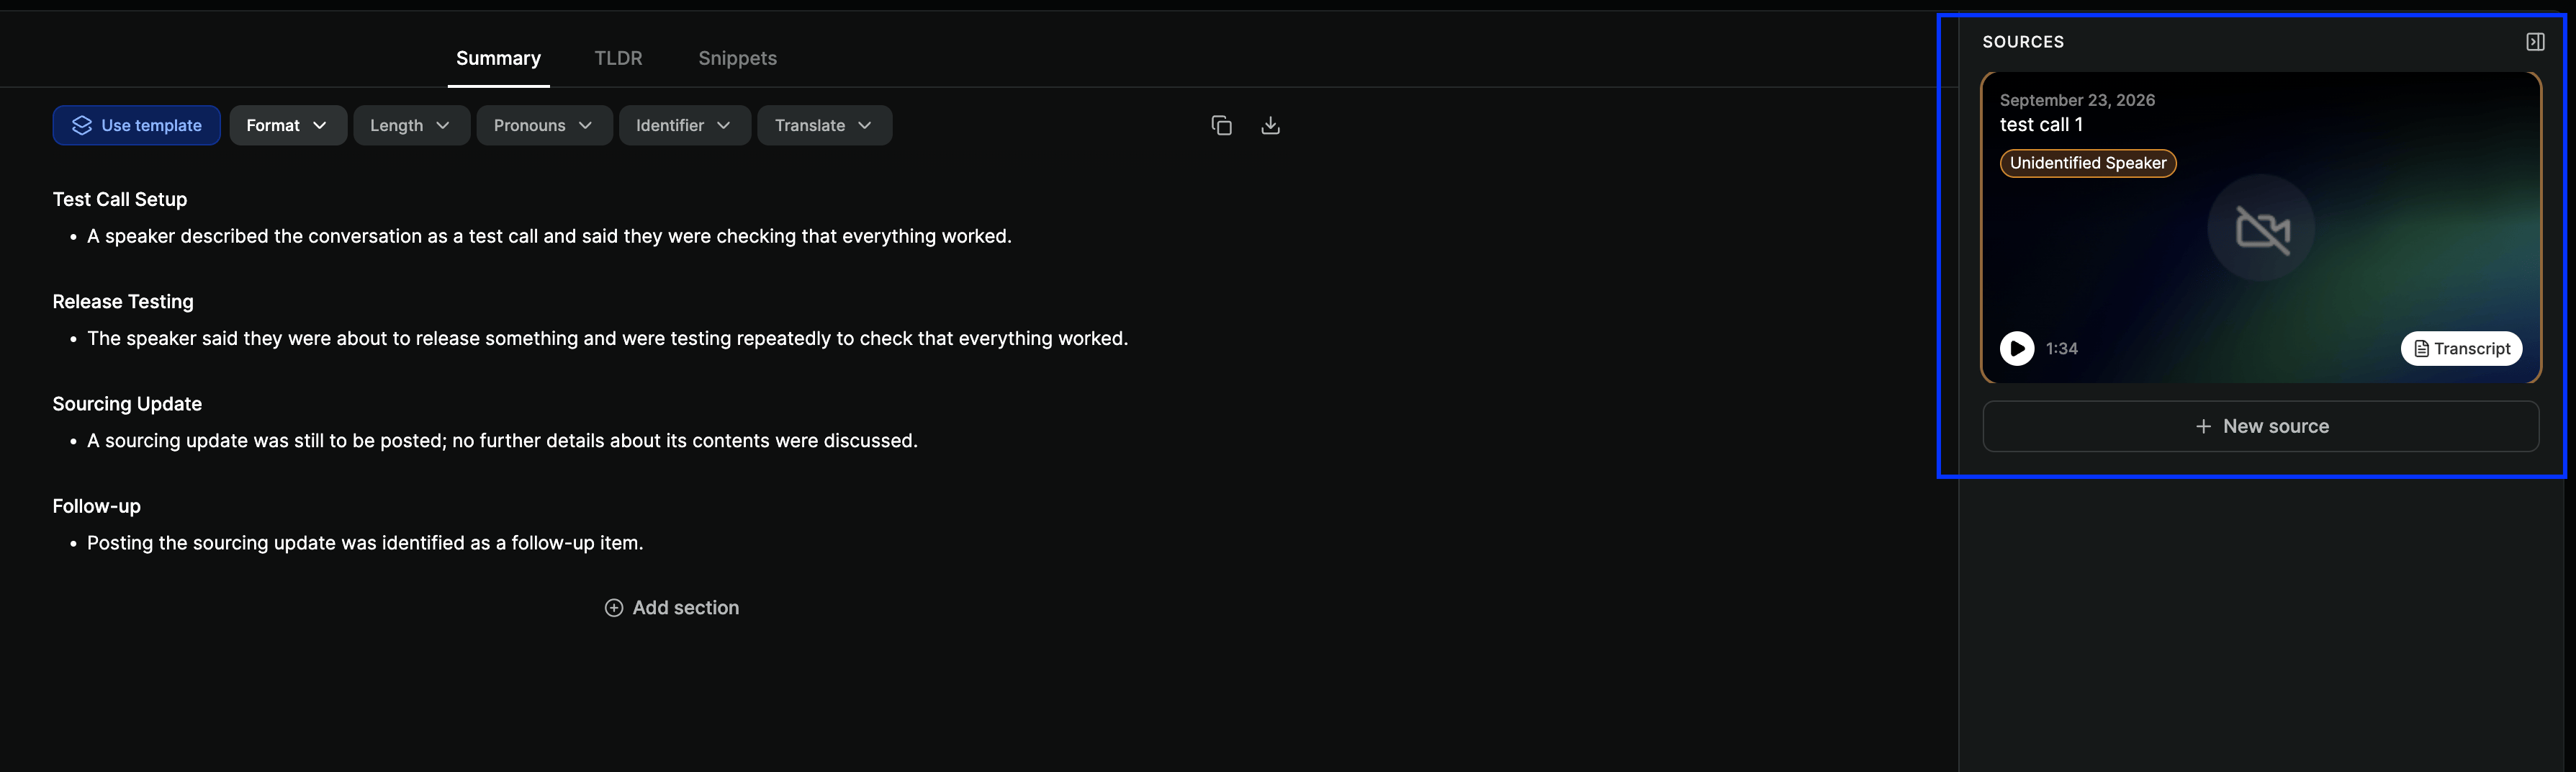The width and height of the screenshot is (2576, 772).
Task: Open the Format dropdown
Action: point(288,125)
